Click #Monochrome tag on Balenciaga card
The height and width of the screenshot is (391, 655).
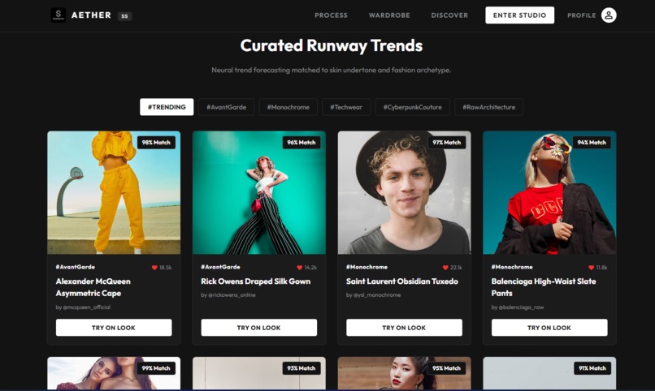pos(512,267)
